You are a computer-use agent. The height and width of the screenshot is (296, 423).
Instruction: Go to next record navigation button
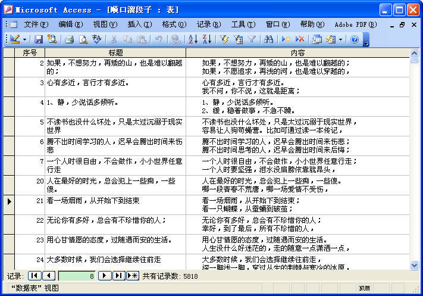[x=105, y=276]
